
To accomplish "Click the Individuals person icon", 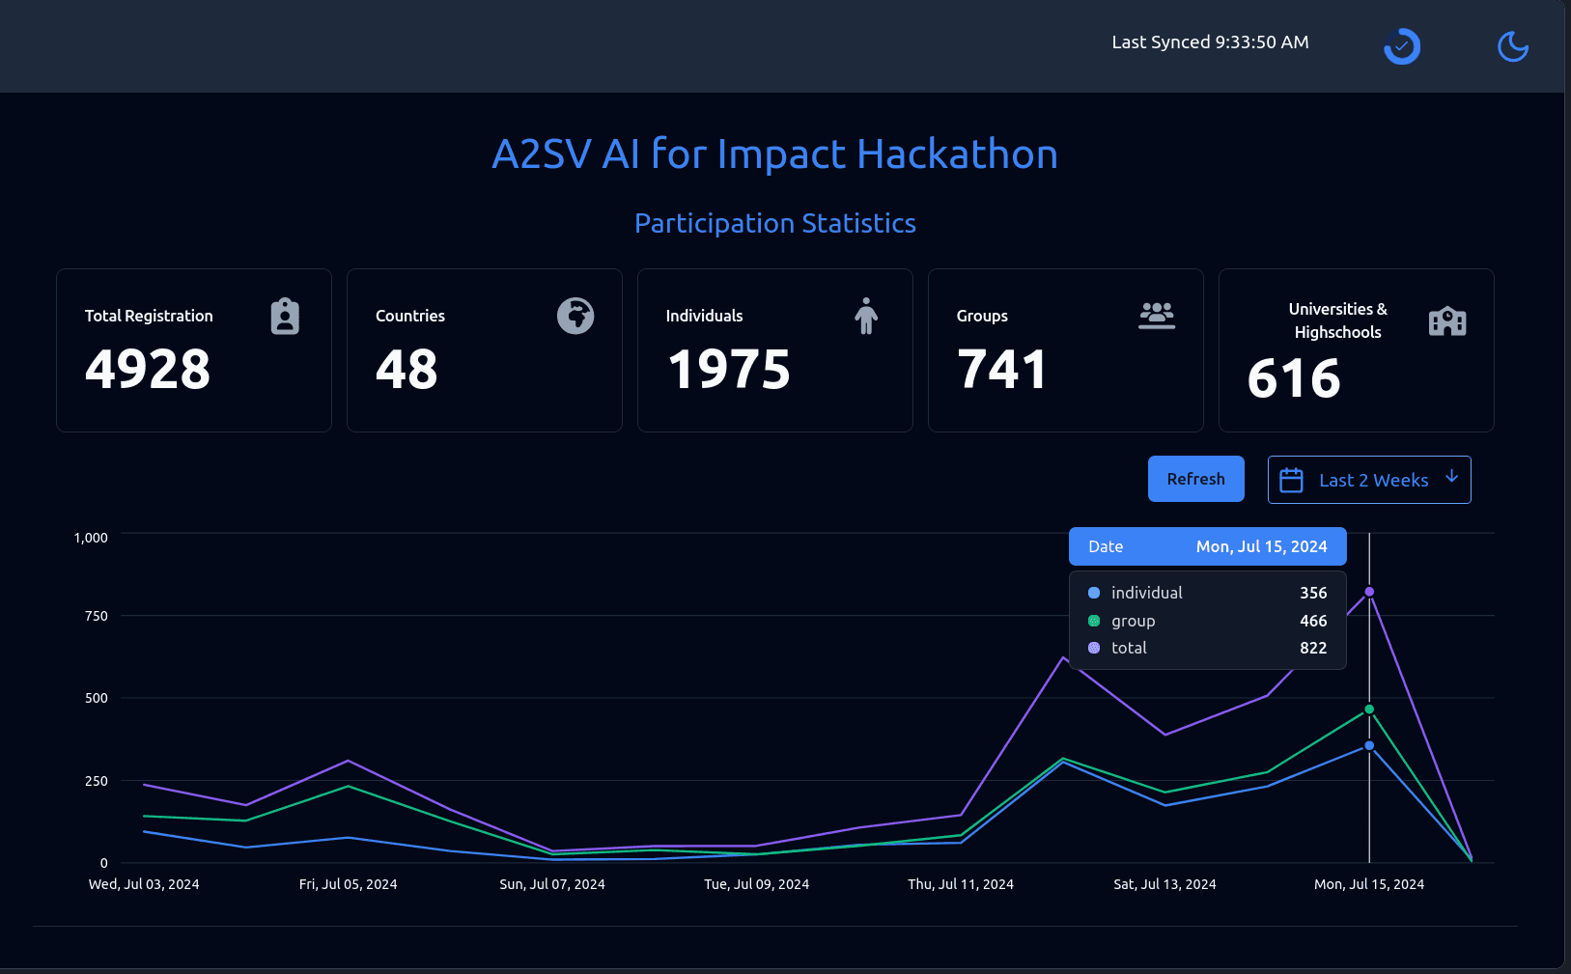I will (x=866, y=316).
